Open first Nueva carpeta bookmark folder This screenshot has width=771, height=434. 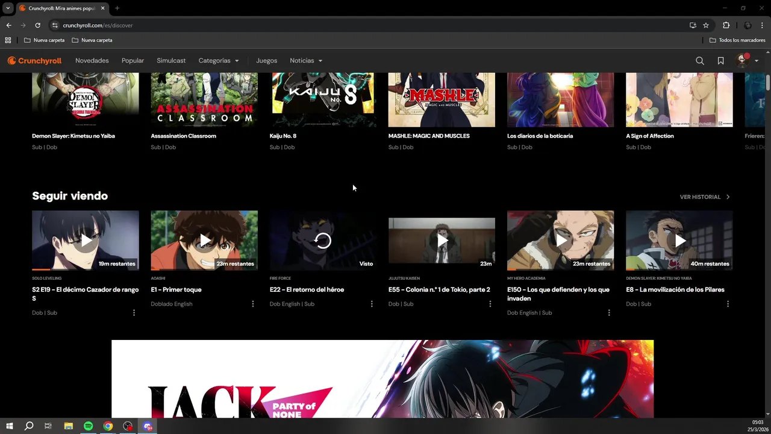[x=44, y=40]
